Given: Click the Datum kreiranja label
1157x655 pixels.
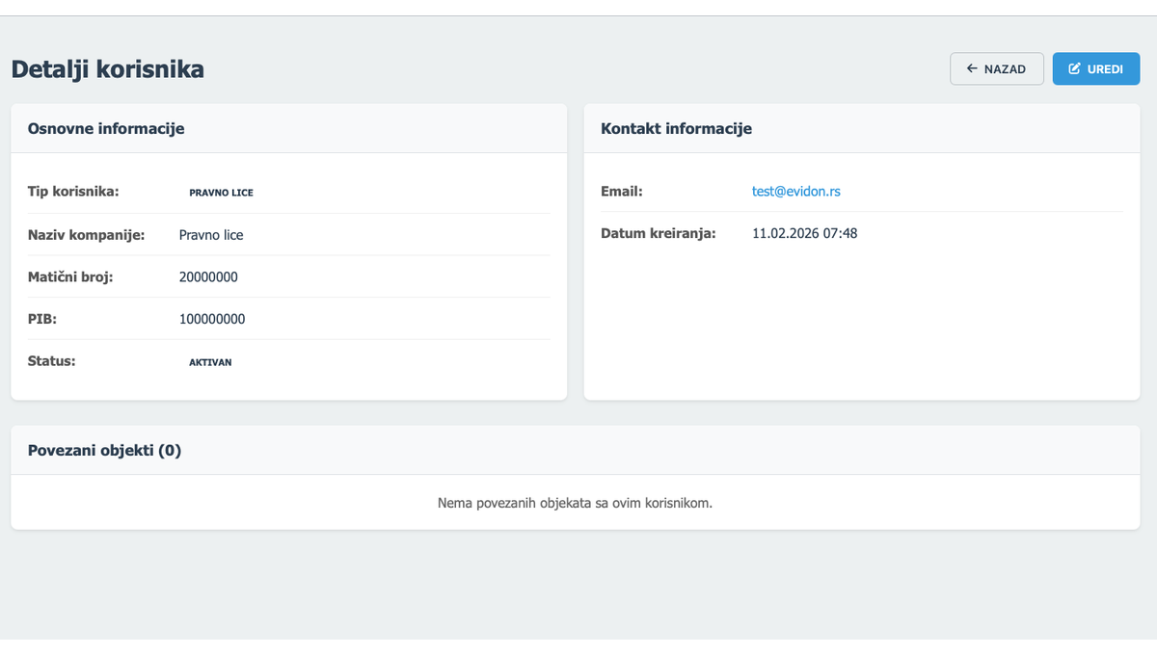Looking at the screenshot, I should (x=659, y=233).
